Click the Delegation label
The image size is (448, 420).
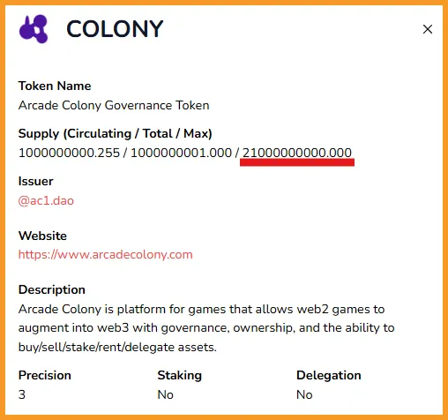329,375
